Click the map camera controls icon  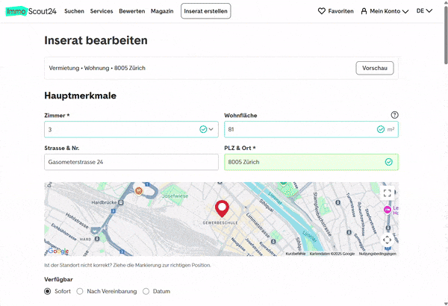pos(387,240)
